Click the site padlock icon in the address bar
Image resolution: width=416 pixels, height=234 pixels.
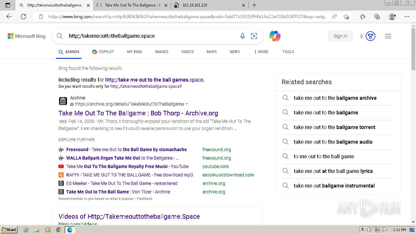41,17
